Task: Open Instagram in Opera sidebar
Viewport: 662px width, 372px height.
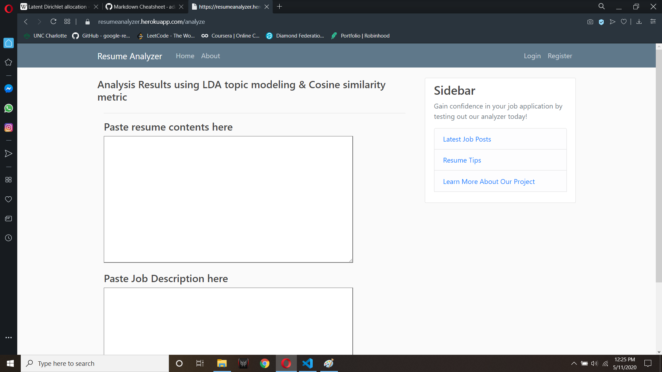Action: (x=9, y=127)
